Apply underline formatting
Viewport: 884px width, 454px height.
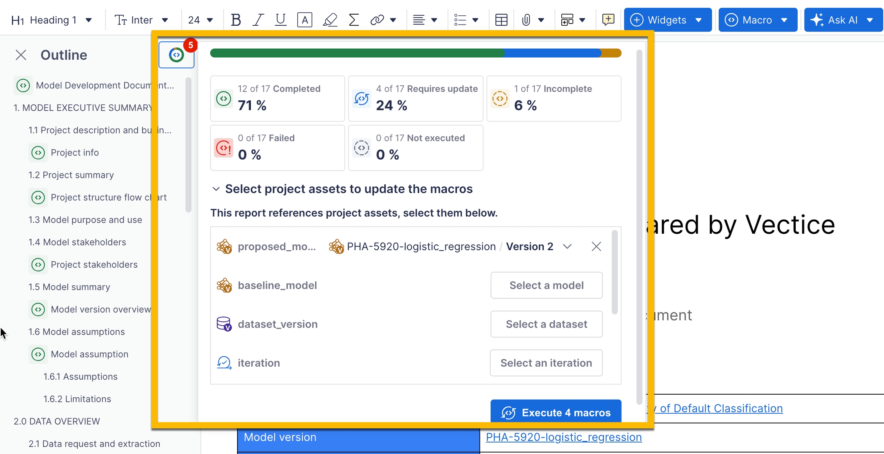[280, 20]
